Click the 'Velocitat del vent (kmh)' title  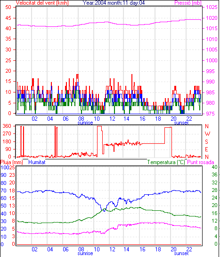click(x=42, y=3)
